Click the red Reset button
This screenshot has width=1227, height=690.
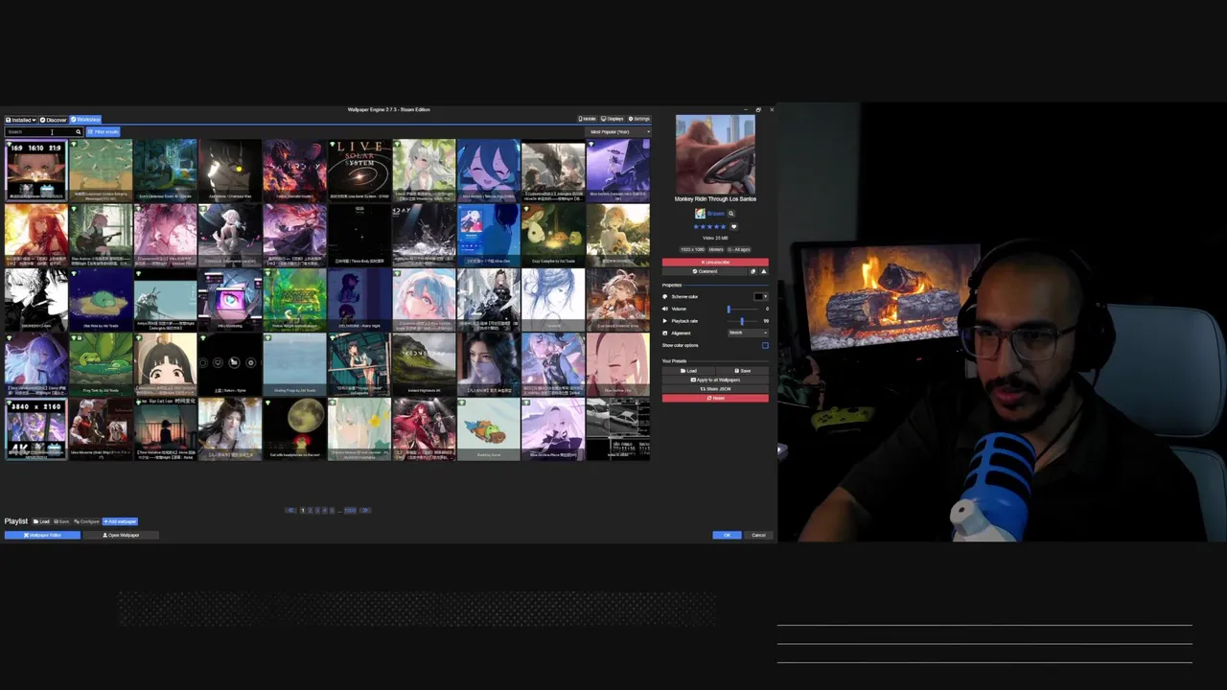point(715,398)
